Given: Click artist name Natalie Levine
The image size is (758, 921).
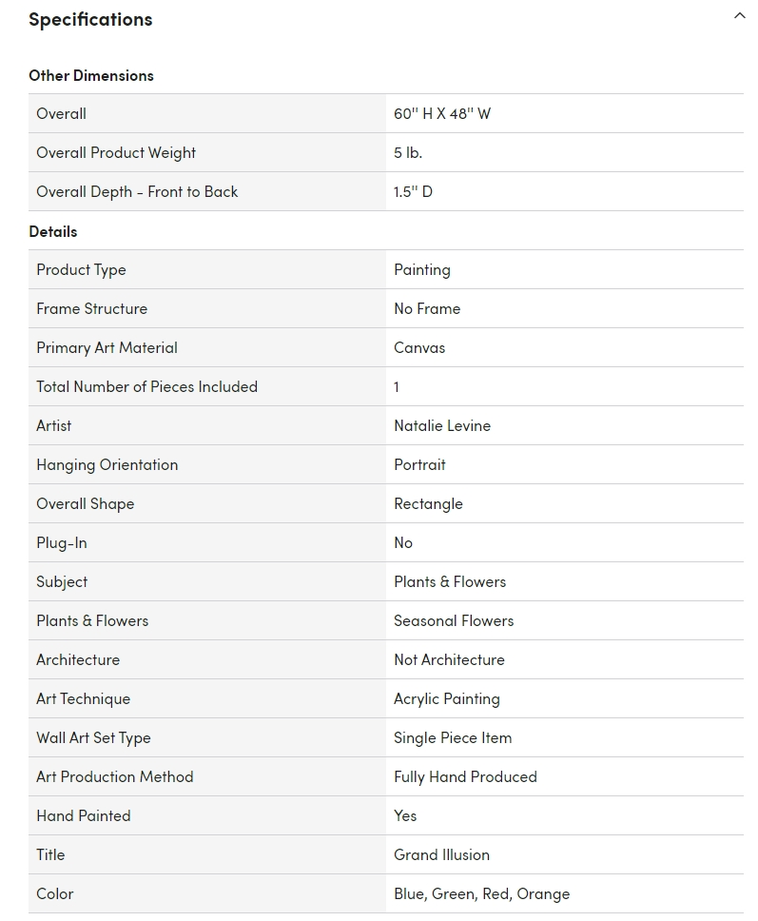Looking at the screenshot, I should (x=442, y=426).
